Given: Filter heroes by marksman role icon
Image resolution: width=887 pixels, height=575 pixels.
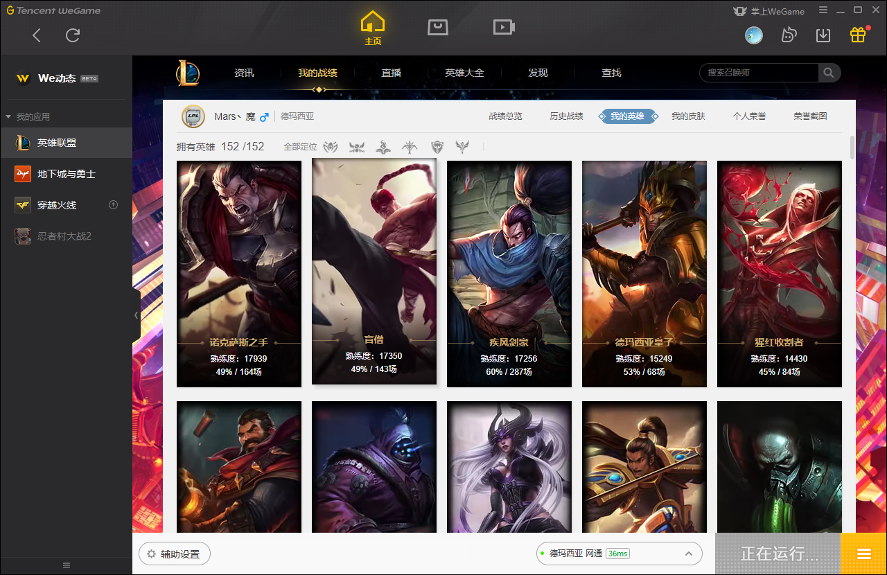Looking at the screenshot, I should point(410,146).
